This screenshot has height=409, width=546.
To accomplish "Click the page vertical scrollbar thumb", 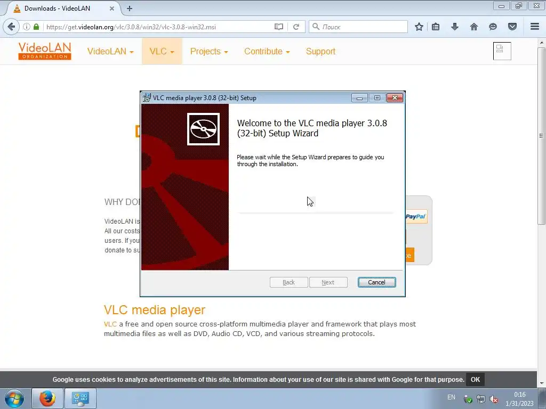I will tap(541, 136).
